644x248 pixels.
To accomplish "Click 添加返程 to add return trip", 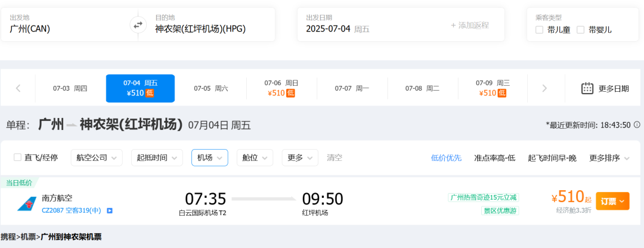I will pyautogui.click(x=470, y=25).
